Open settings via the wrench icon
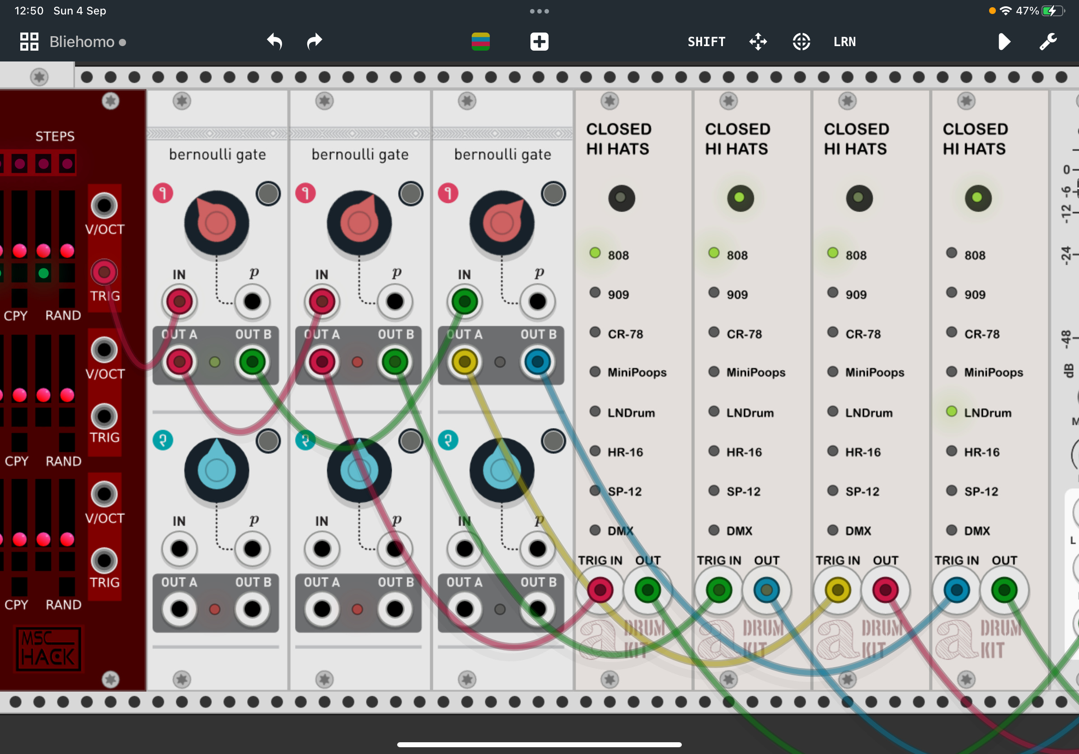Screen dimensions: 1079x754 (1047, 42)
